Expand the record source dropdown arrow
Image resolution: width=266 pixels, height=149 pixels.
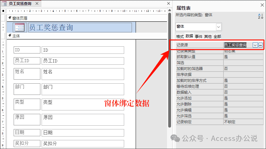click(255, 45)
